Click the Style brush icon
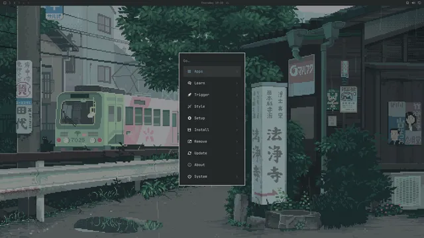This screenshot has height=238, width=424. (189, 106)
